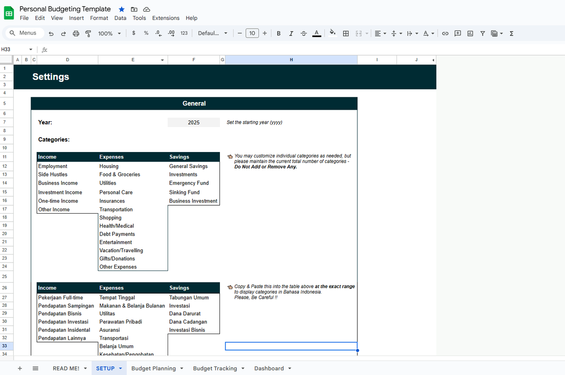
Task: Insert link using chain icon
Action: pos(444,33)
